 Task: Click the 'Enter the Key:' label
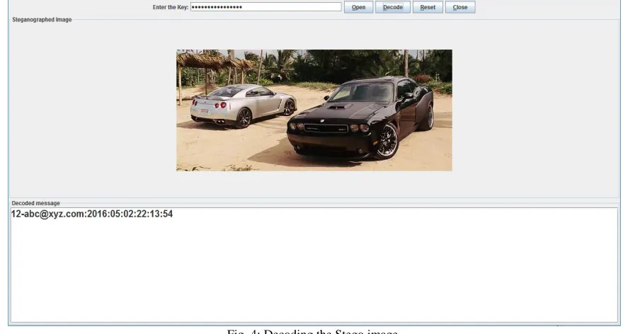pyautogui.click(x=171, y=7)
